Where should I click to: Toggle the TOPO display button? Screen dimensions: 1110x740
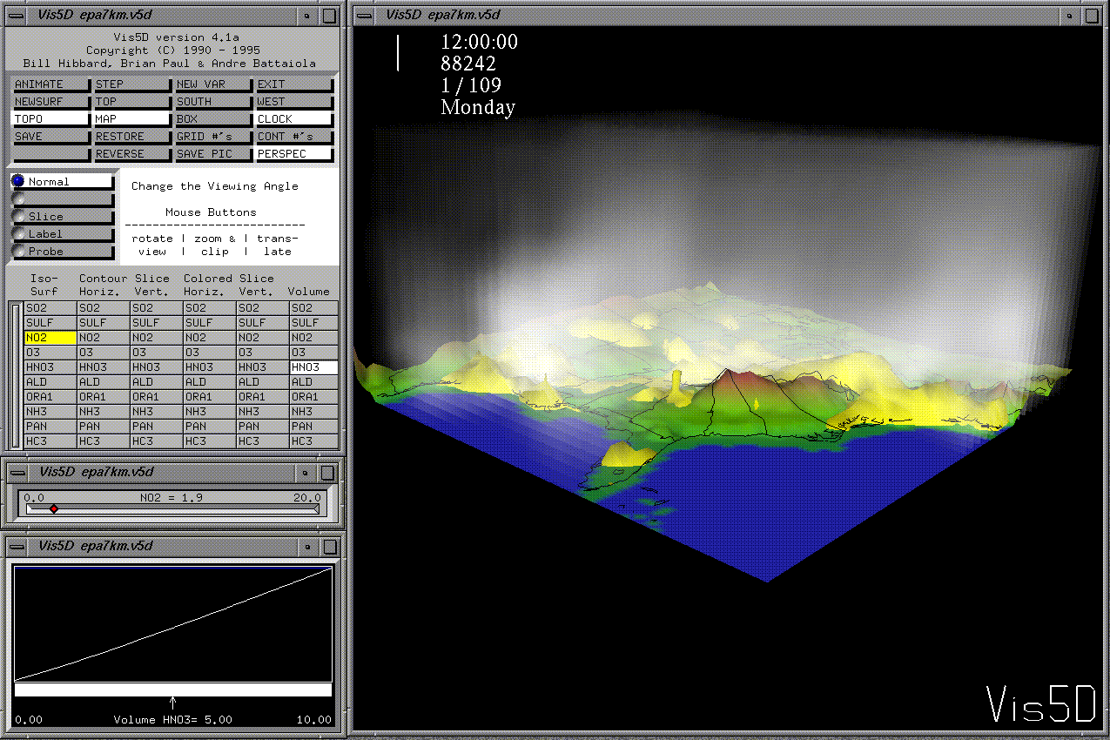51,119
